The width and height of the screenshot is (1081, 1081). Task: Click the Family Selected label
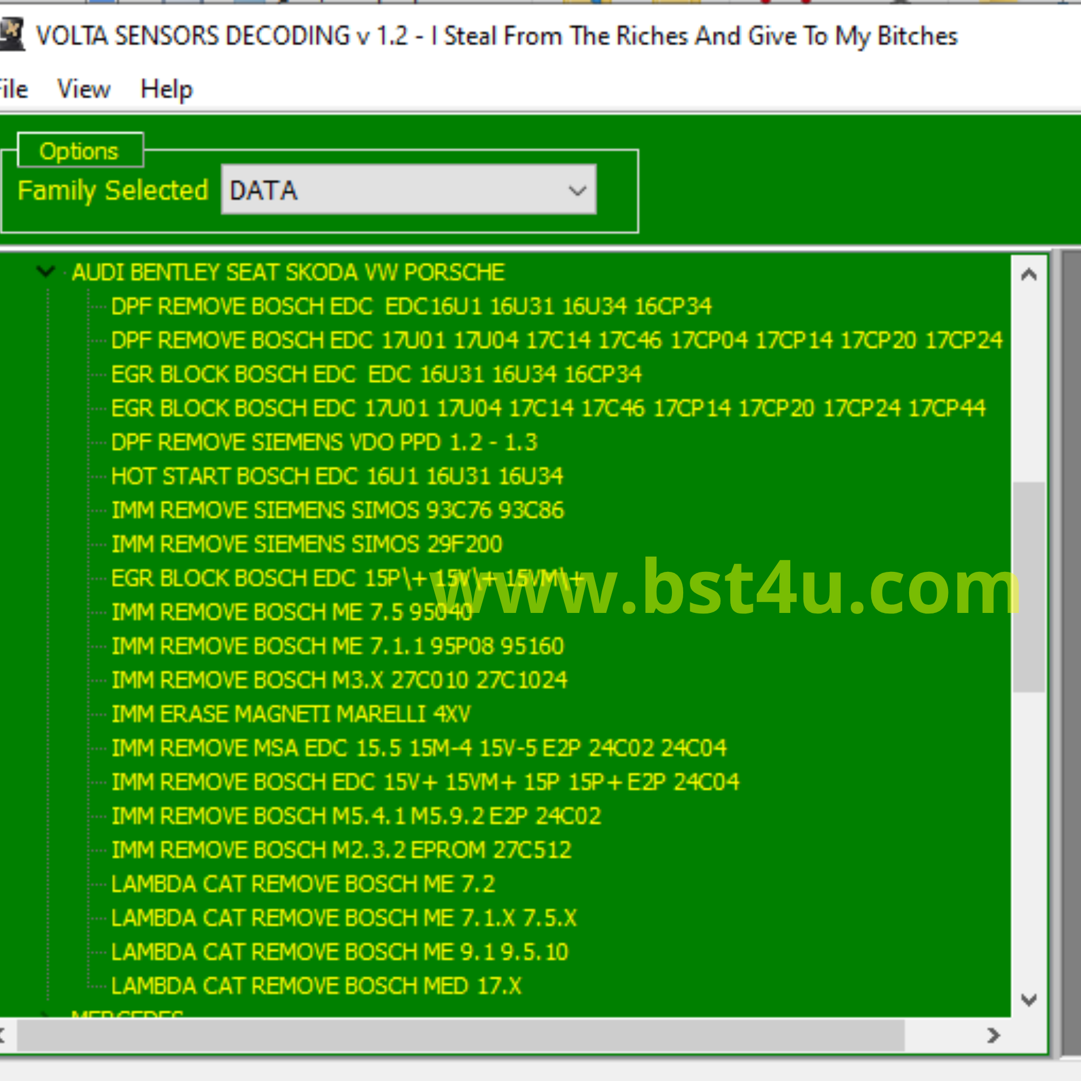point(113,191)
